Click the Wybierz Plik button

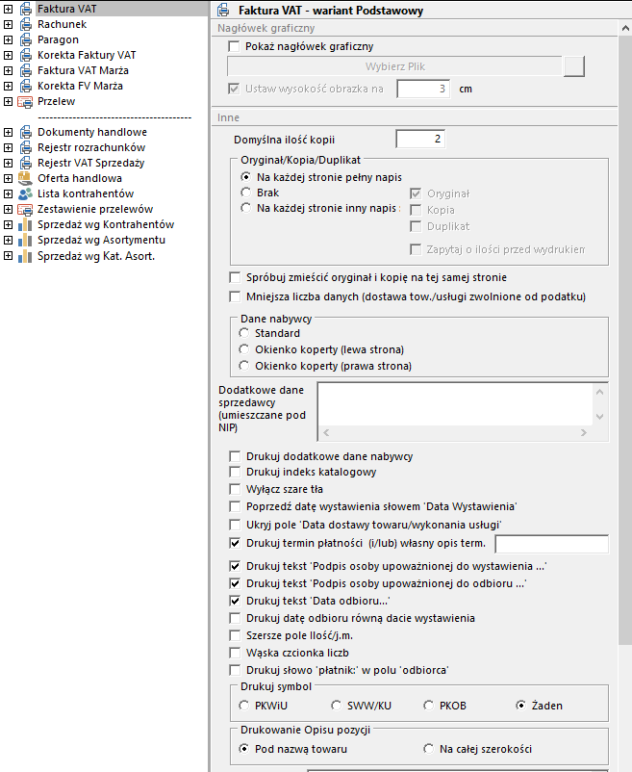click(x=394, y=66)
